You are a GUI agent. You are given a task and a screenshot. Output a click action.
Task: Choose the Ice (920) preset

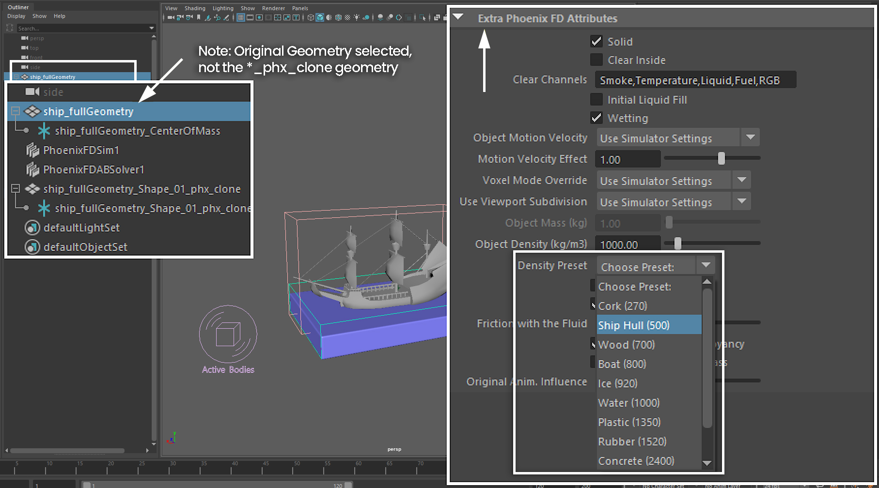coord(649,383)
